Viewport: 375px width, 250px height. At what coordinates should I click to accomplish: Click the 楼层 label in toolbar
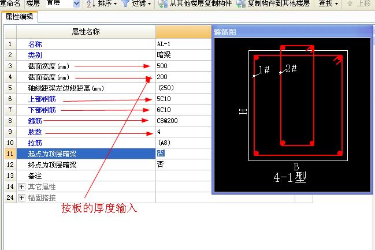tap(34, 3)
